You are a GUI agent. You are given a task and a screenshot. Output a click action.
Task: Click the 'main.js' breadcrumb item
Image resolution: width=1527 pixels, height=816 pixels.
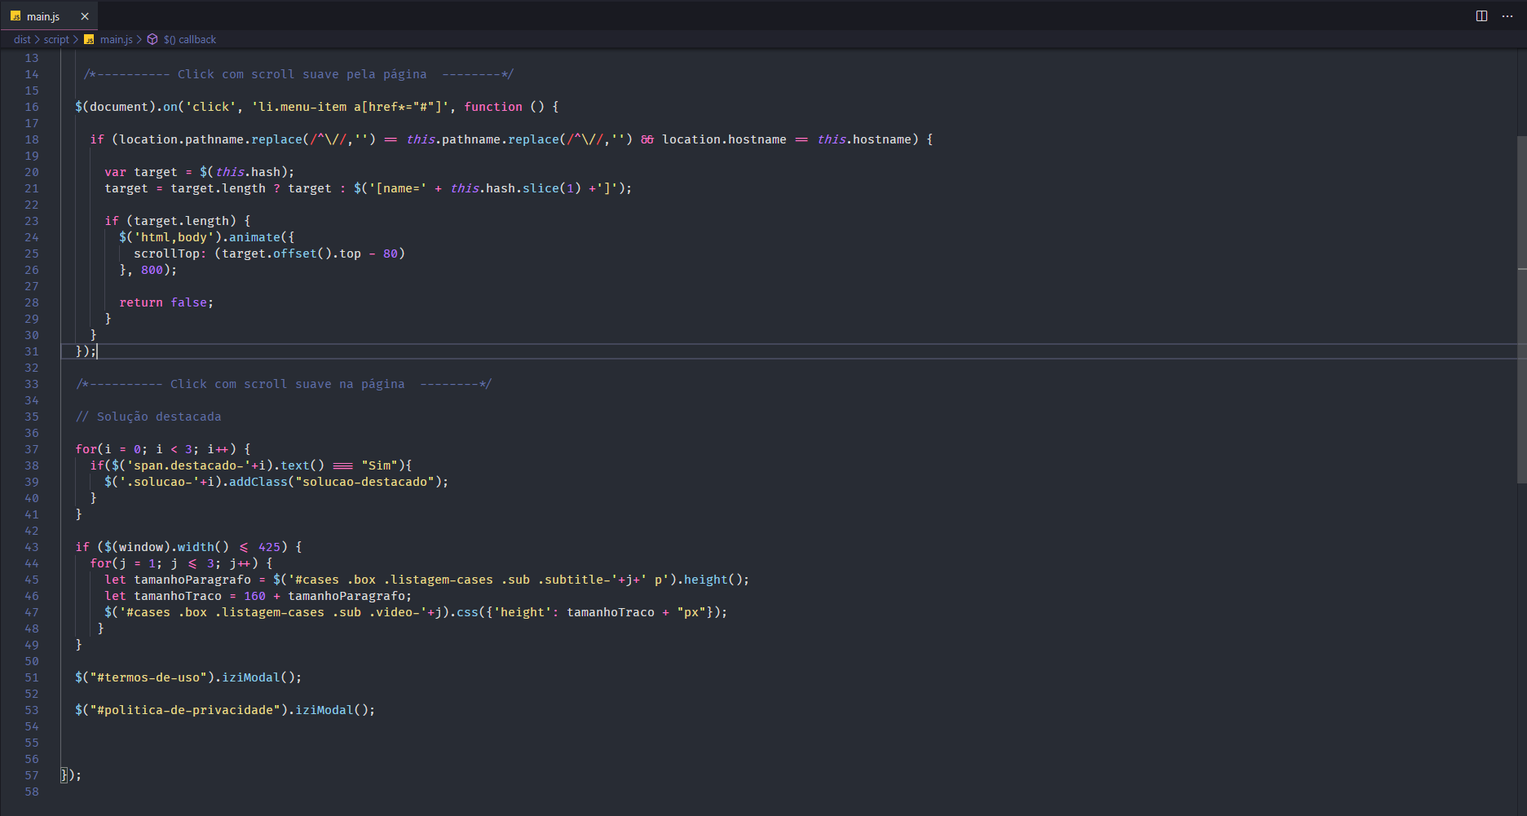point(116,39)
